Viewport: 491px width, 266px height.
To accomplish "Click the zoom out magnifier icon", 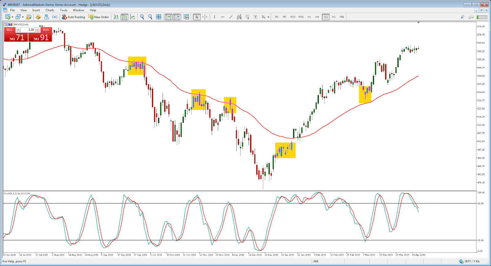I will click(x=150, y=17).
